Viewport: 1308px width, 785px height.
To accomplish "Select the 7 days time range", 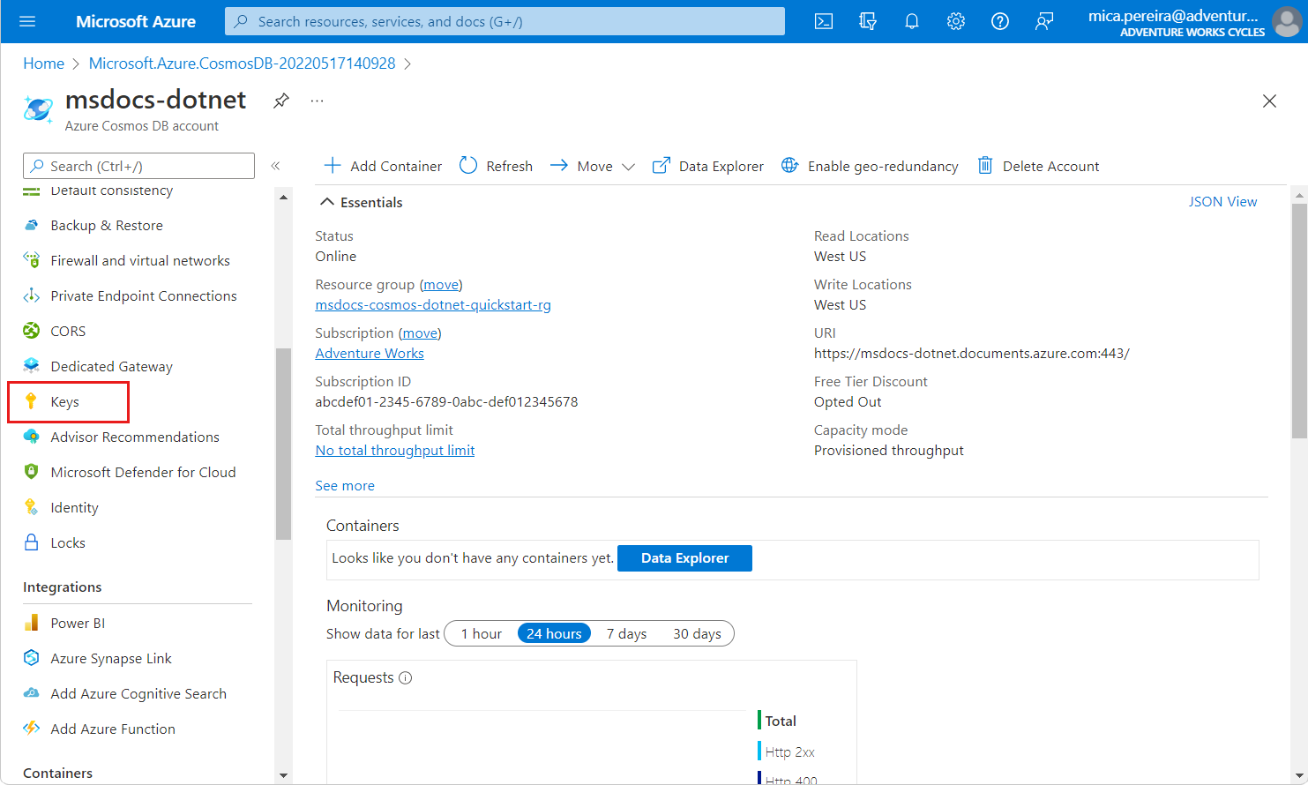I will pyautogui.click(x=626, y=633).
